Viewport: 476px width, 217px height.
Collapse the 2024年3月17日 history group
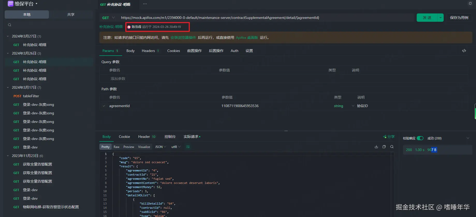[x=8, y=87]
